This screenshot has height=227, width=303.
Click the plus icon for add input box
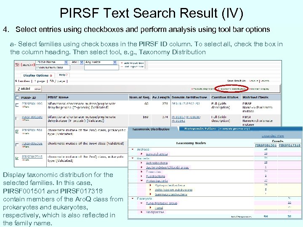(x=122, y=63)
